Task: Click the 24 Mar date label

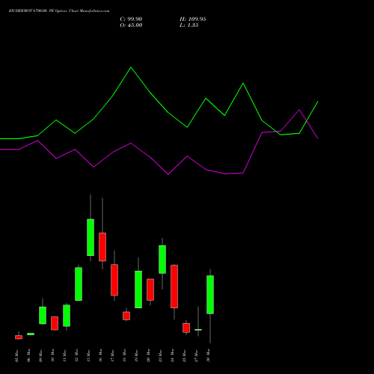Action: pos(172,355)
